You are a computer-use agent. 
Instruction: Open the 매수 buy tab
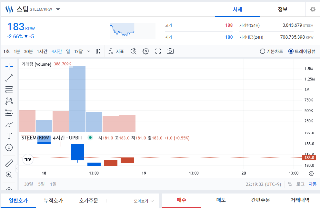point(181,200)
